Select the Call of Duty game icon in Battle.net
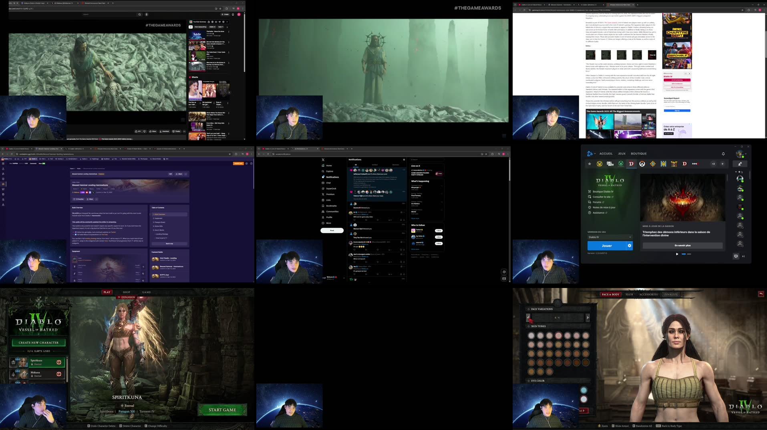 click(610, 164)
